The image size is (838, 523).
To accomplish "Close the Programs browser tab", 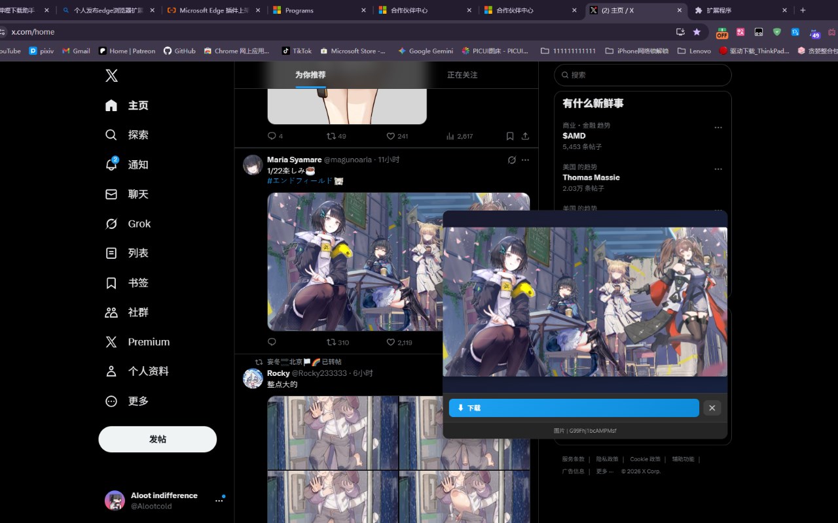I will (364, 10).
